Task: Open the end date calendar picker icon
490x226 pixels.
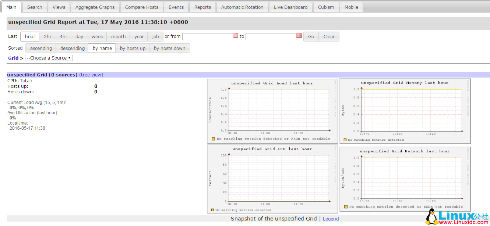Action: [x=299, y=36]
